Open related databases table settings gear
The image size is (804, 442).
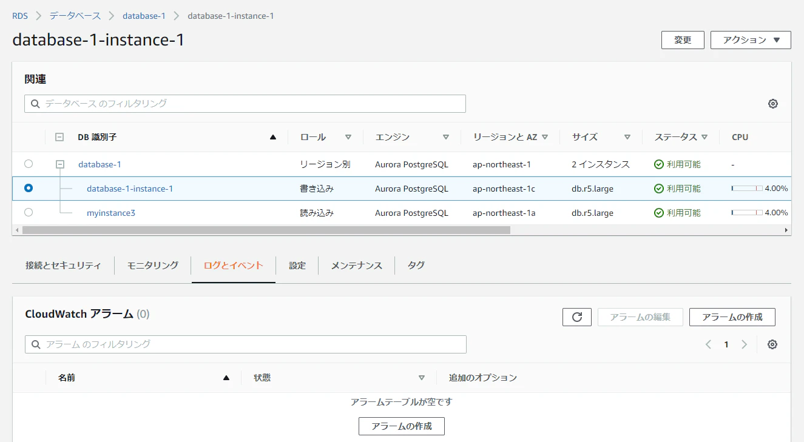[772, 104]
